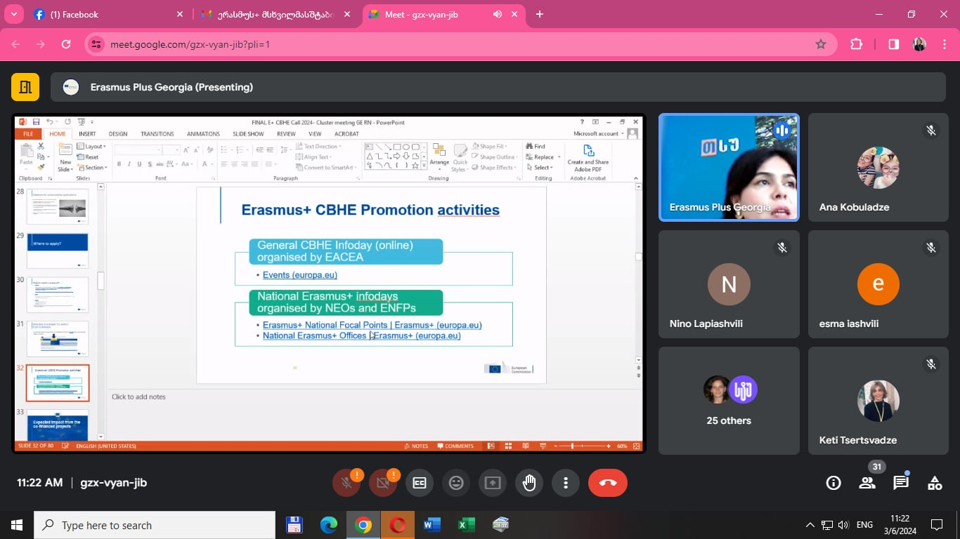Expand Chrome tab search dropdown
The image size is (960, 539).
[14, 14]
